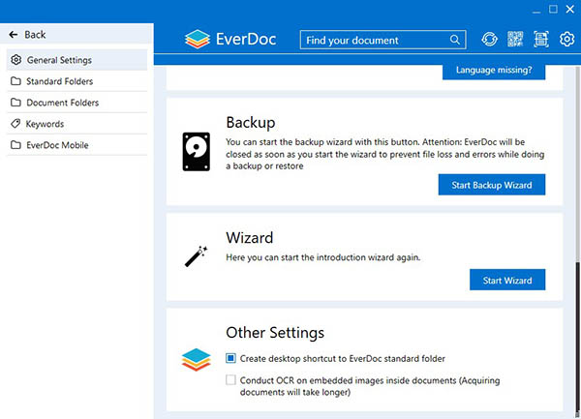Open EverDoc Mobile settings

tap(57, 145)
